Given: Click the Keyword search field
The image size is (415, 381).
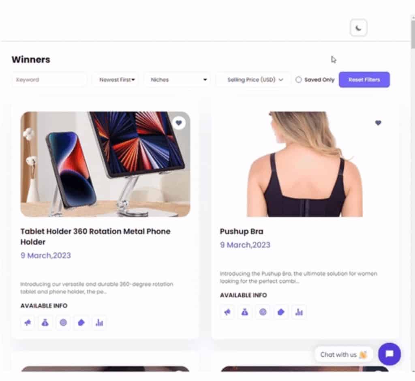Looking at the screenshot, I should (49, 80).
